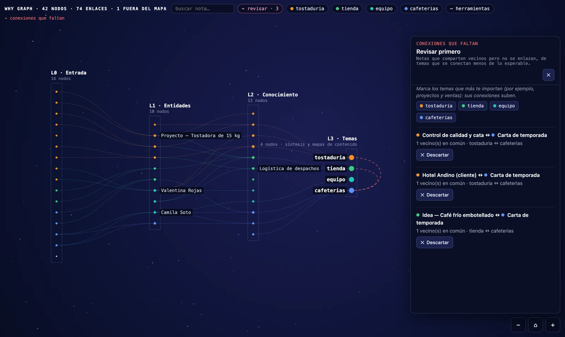The width and height of the screenshot is (565, 337).
Task: Click the 'L1 · Entidades' layer heading
Action: pos(170,106)
